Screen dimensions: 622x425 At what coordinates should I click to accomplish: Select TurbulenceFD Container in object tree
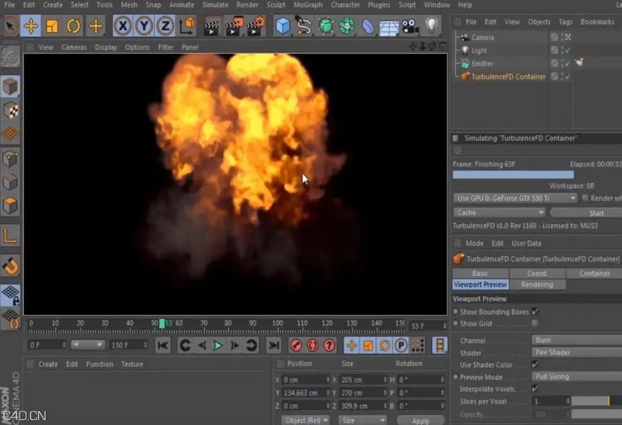coord(508,76)
